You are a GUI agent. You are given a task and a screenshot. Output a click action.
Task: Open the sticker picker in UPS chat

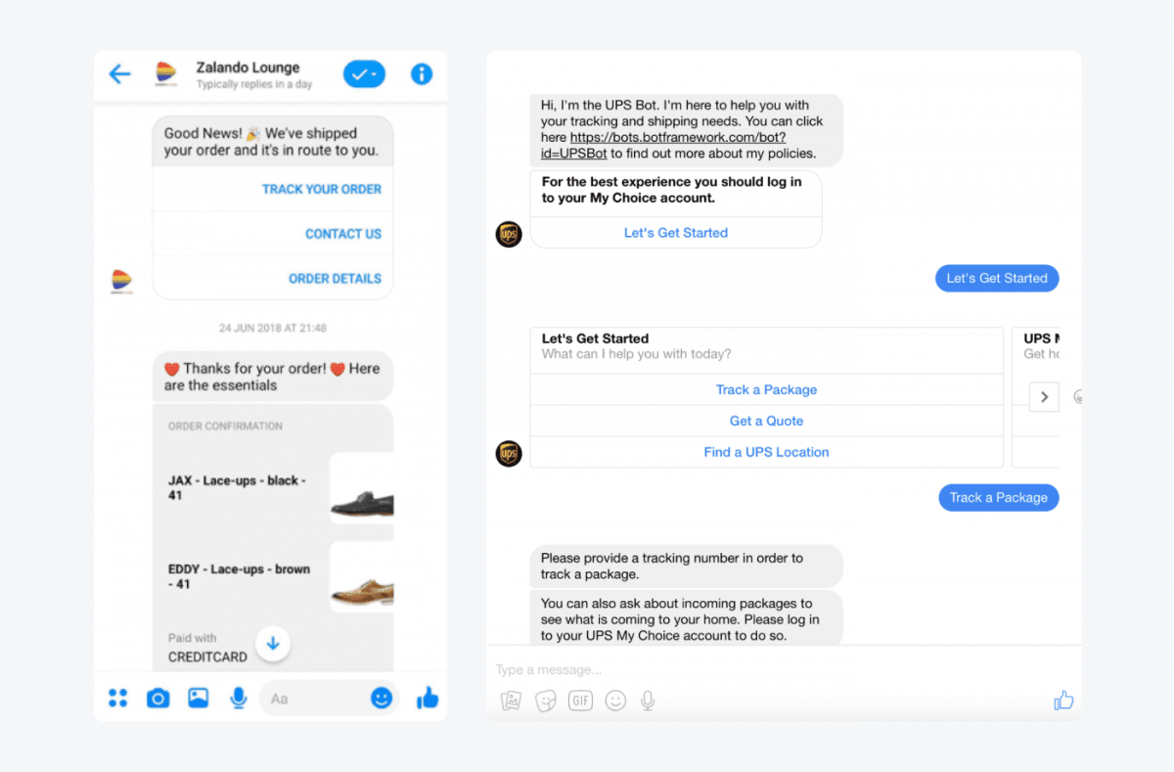tap(545, 701)
